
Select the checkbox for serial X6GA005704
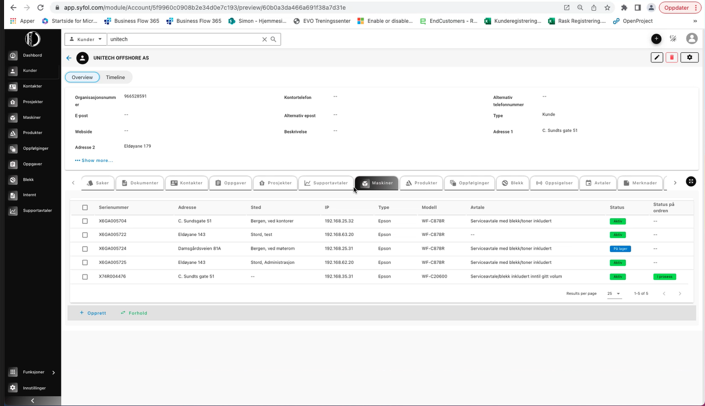click(x=85, y=221)
